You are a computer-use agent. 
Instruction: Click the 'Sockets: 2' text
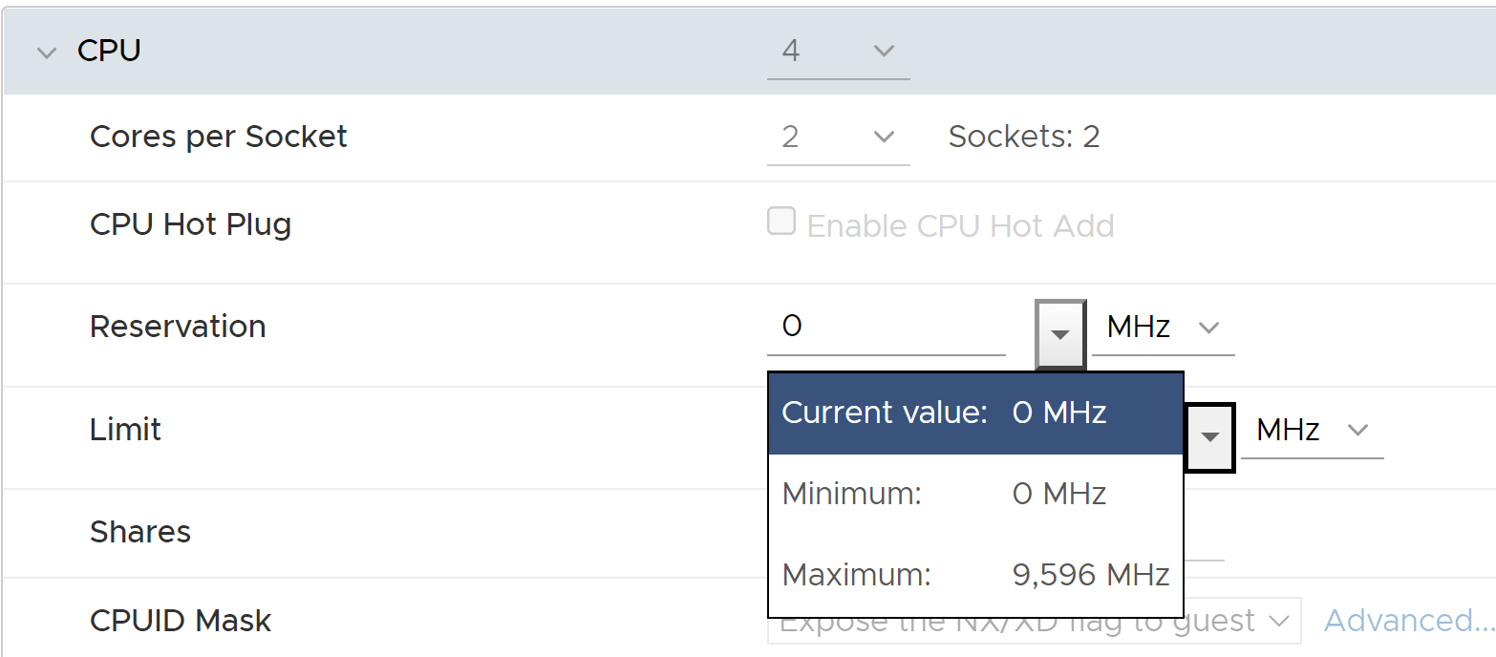pos(1023,138)
